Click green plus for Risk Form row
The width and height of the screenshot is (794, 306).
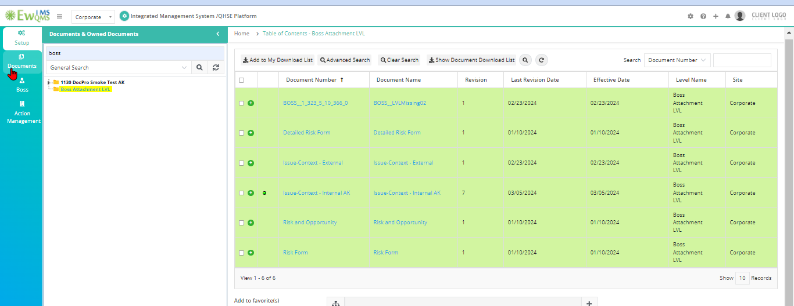click(x=251, y=253)
